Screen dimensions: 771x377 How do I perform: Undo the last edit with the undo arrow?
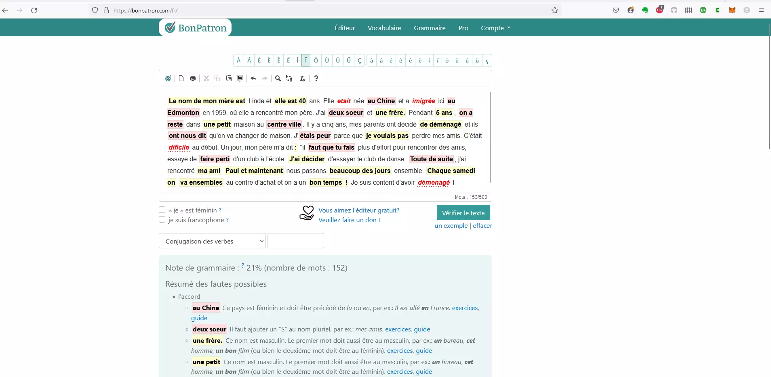253,78
